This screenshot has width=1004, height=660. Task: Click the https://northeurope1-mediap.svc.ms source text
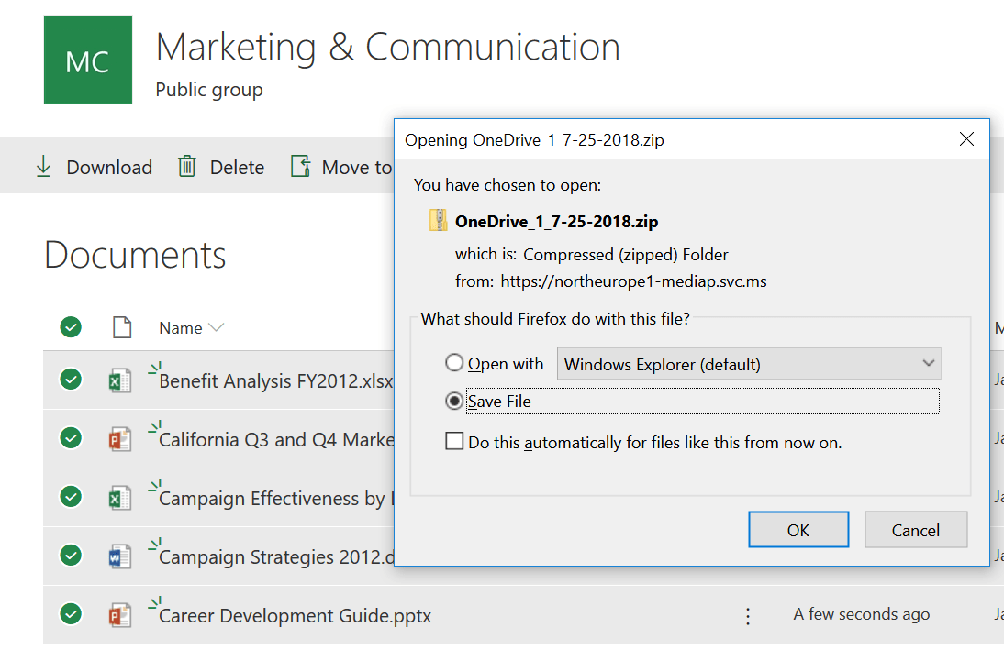(x=633, y=281)
